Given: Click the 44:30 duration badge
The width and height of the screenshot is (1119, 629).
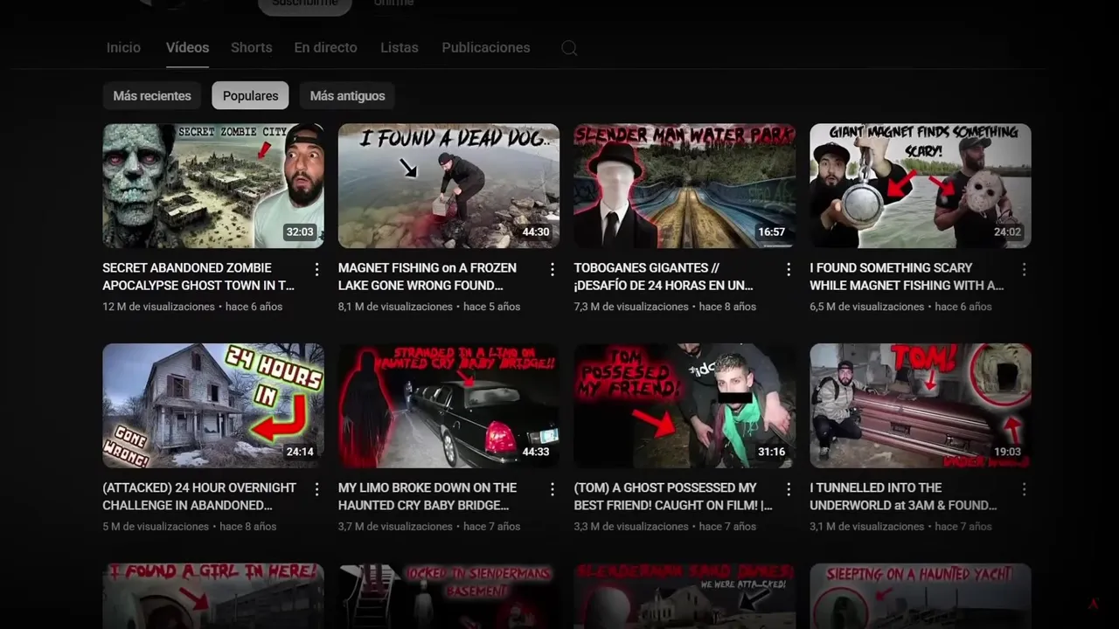Looking at the screenshot, I should click(535, 232).
